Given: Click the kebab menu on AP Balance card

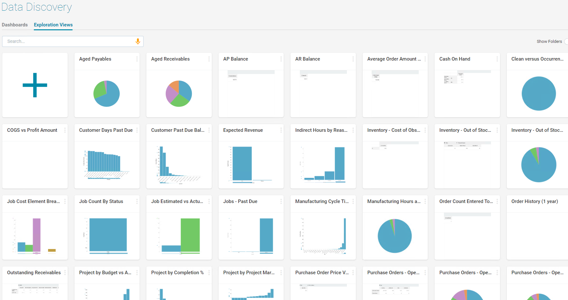Looking at the screenshot, I should tap(281, 59).
